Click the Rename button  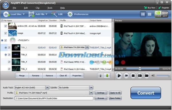(36, 76)
